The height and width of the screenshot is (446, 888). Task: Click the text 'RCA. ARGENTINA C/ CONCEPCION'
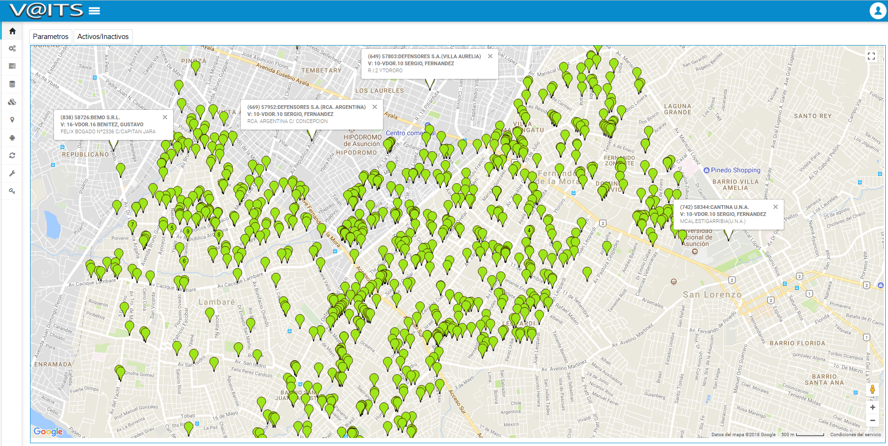tap(287, 121)
